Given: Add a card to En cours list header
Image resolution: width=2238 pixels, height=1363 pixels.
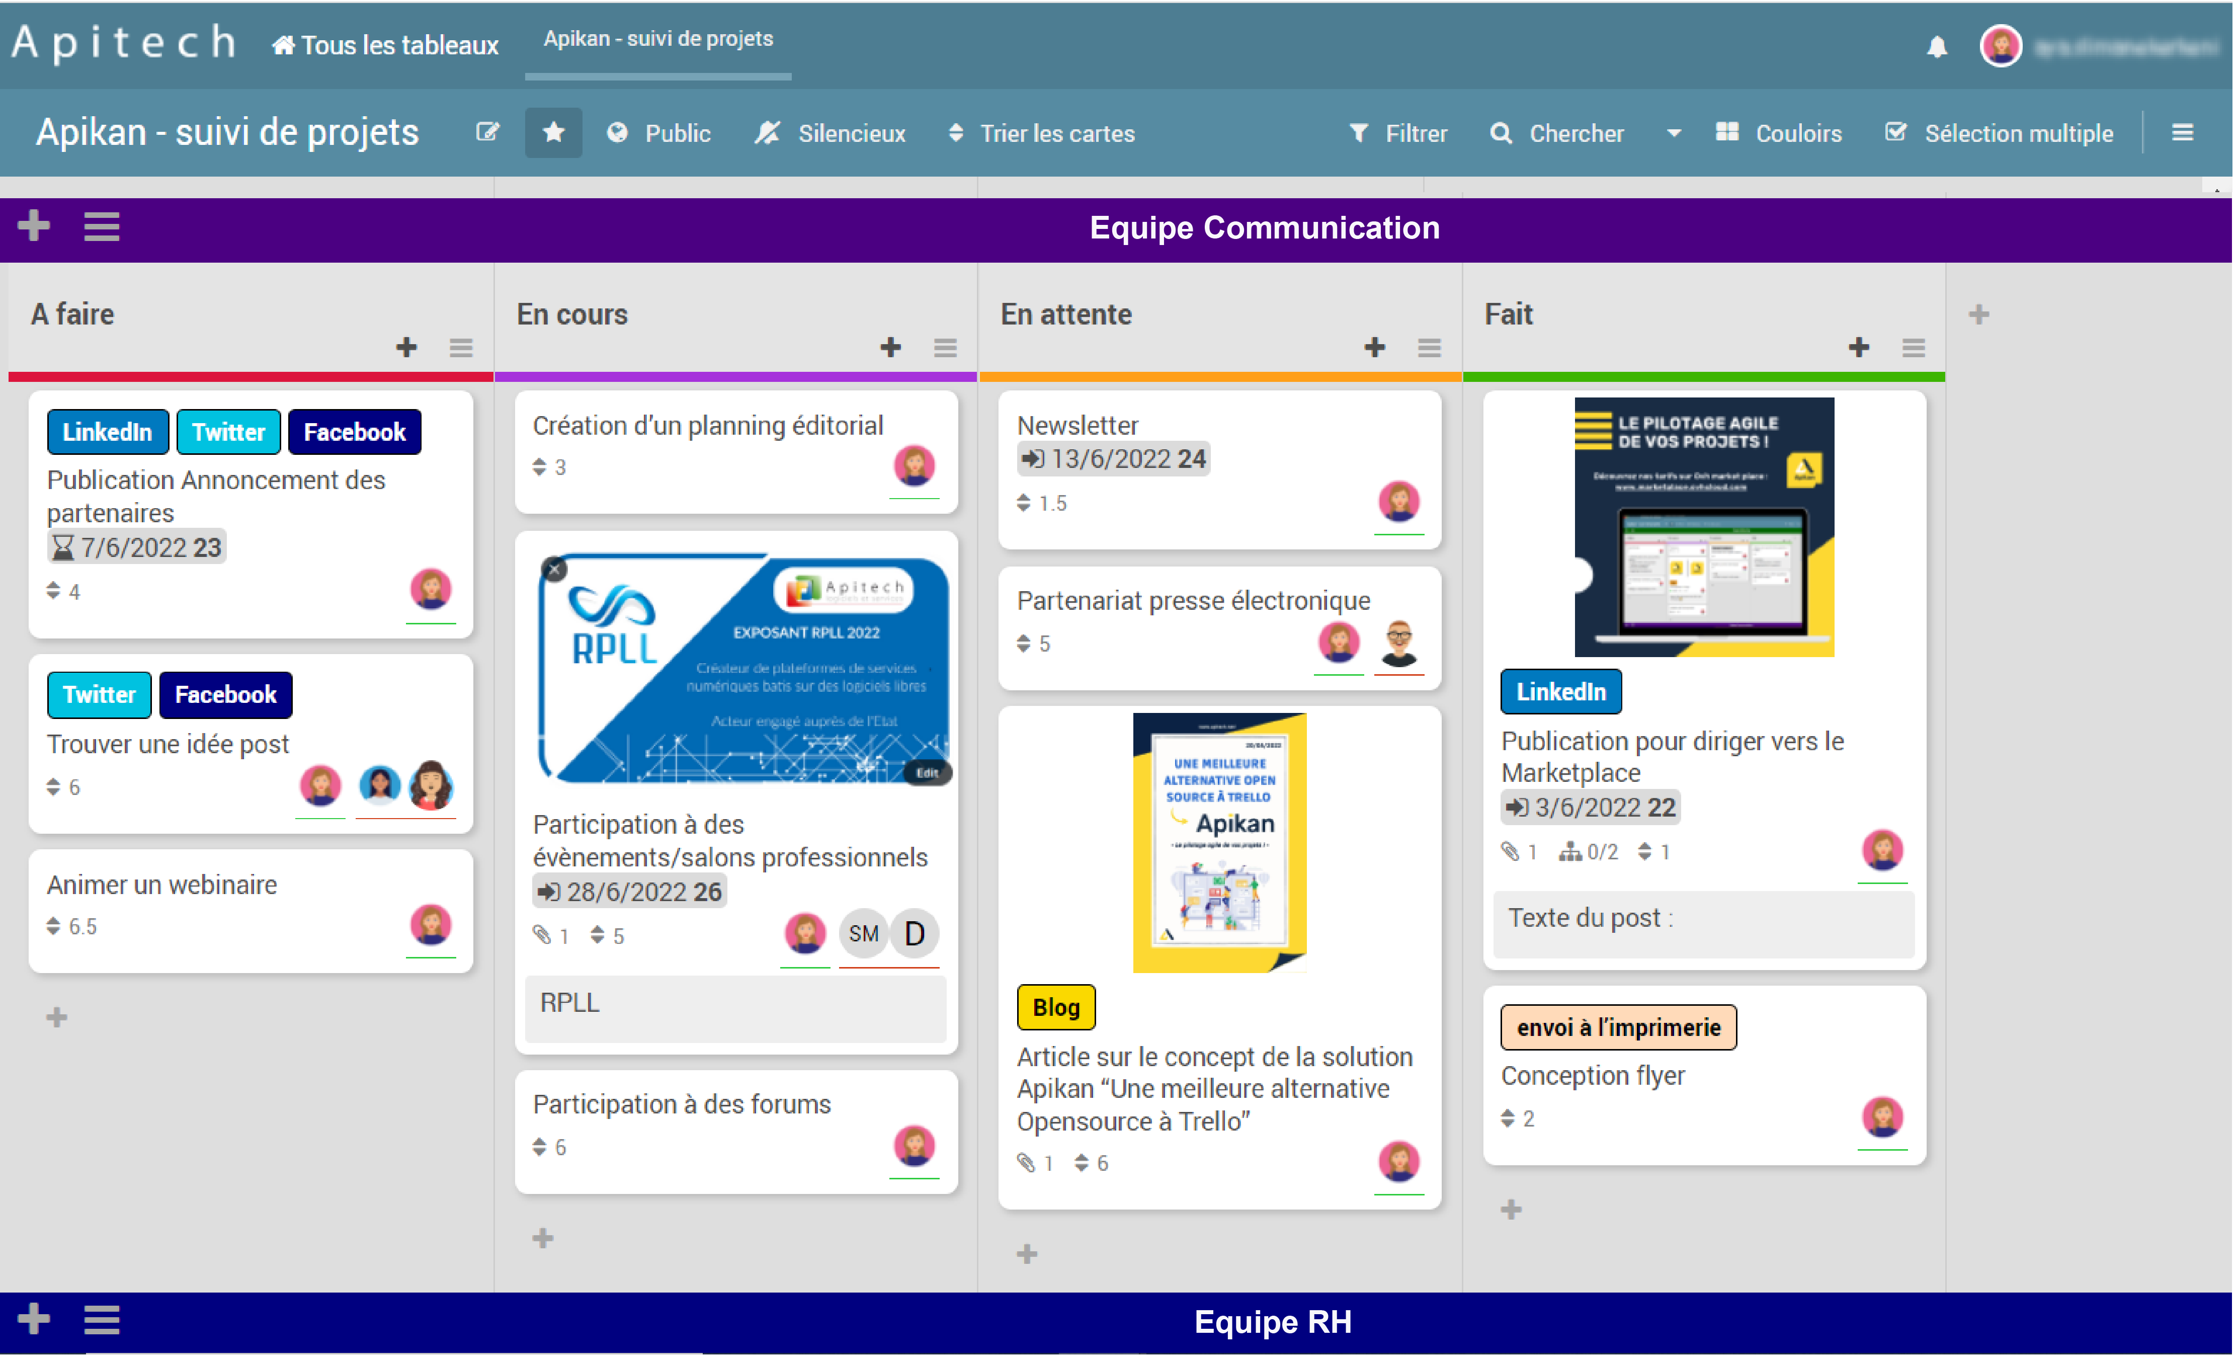Looking at the screenshot, I should click(x=890, y=347).
